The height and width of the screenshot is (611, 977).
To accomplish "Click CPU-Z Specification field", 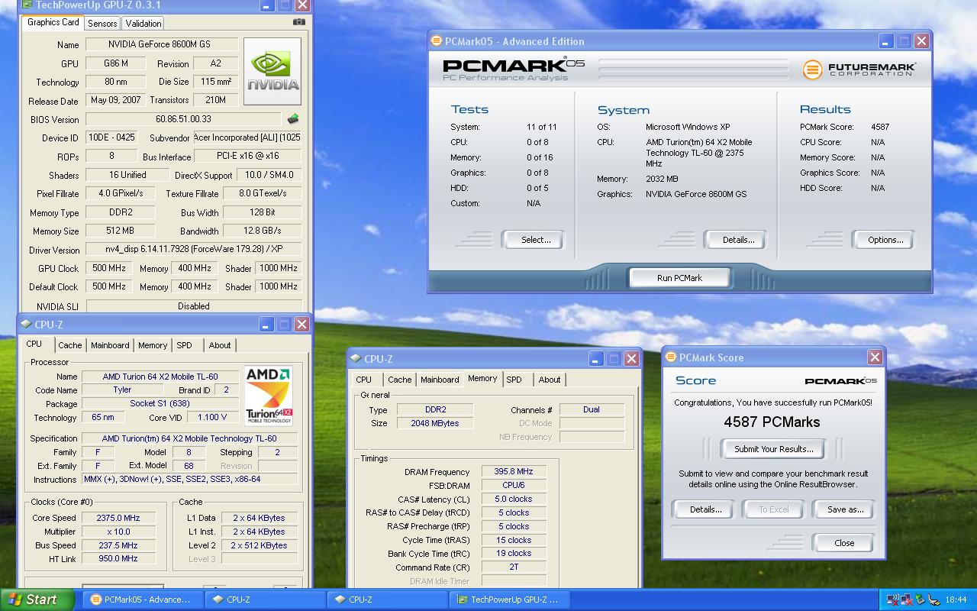I will [189, 438].
